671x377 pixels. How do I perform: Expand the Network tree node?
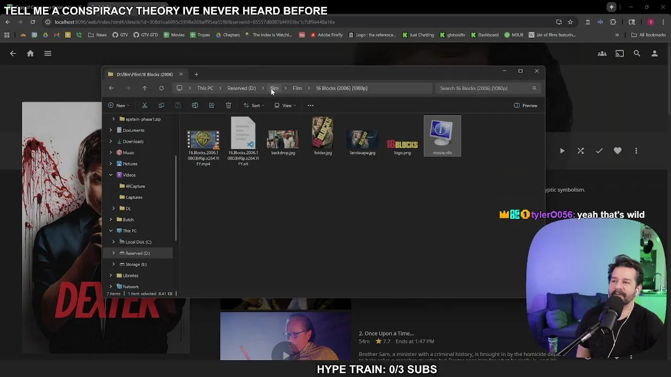tap(111, 286)
